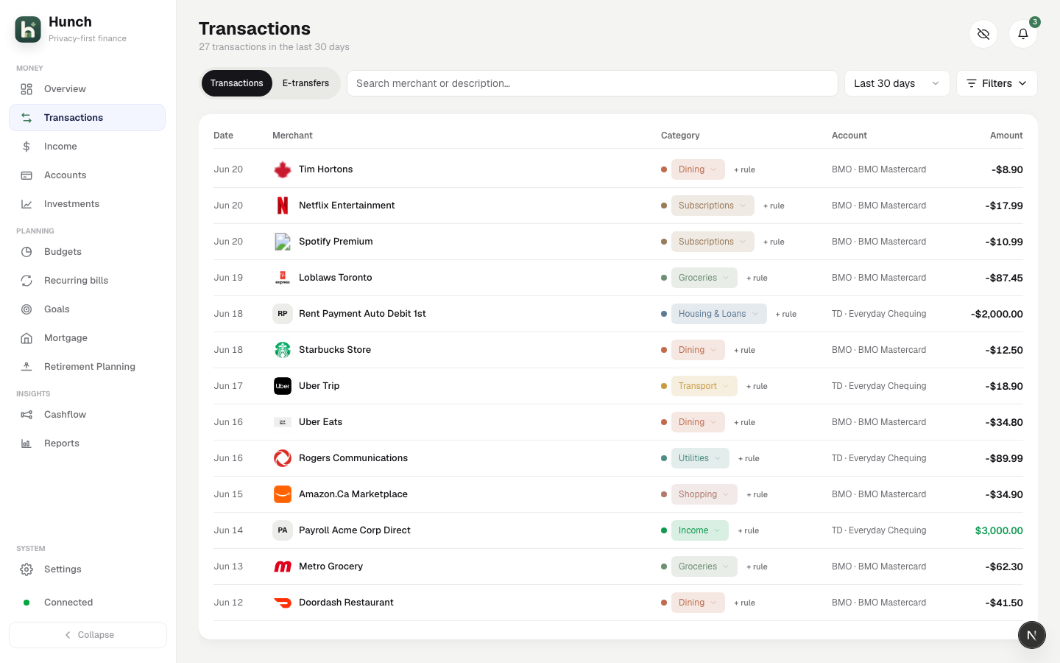Click the Budgets pie icon in sidebar
1060x663 pixels.
click(26, 252)
